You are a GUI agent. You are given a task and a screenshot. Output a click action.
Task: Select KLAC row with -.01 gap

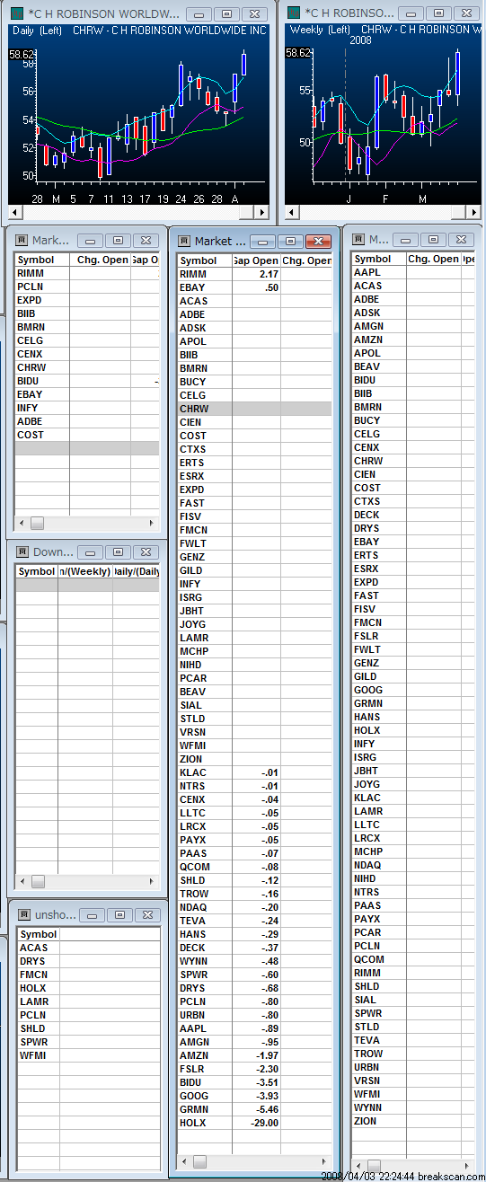254,772
